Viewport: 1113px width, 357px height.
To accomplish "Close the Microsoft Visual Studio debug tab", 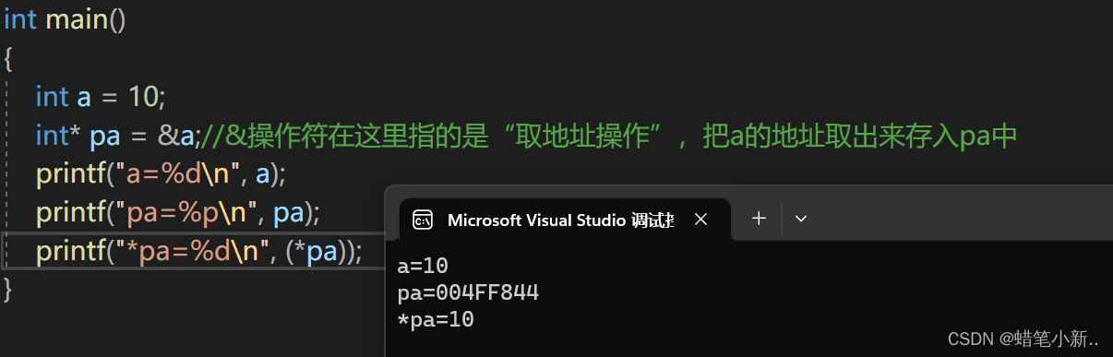I will pos(700,220).
